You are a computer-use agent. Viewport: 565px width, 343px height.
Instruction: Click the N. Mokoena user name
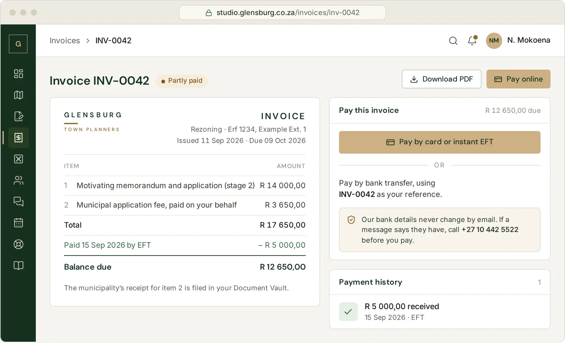[529, 40]
